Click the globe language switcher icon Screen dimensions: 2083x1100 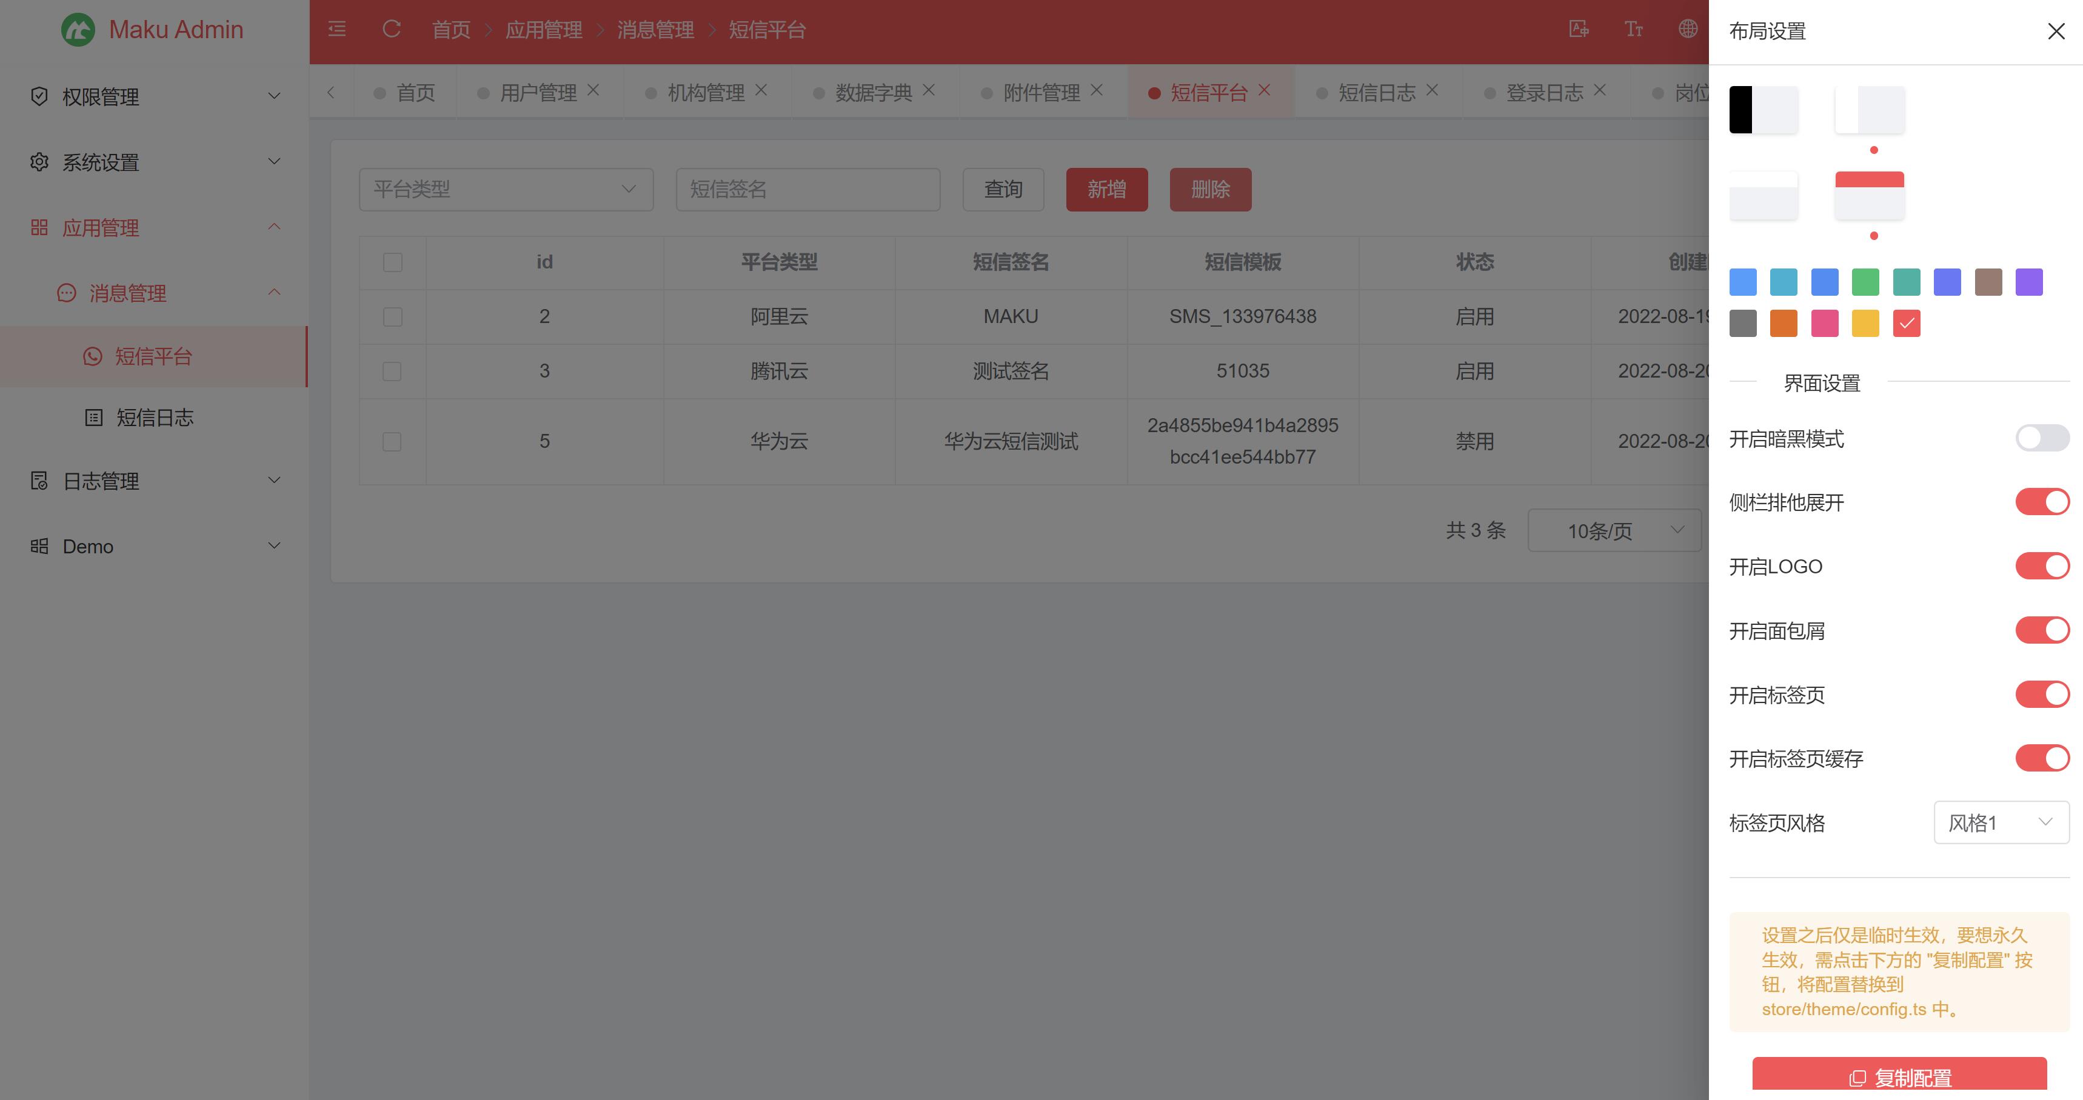(x=1688, y=29)
